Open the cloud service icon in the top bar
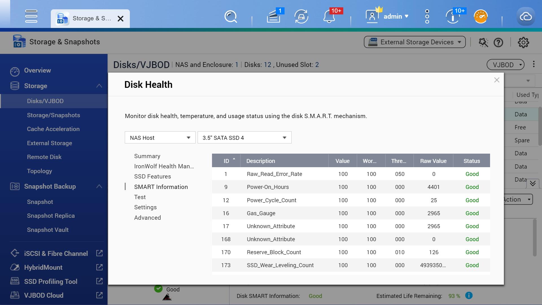Viewport: 542px width, 305px height. pos(526,16)
